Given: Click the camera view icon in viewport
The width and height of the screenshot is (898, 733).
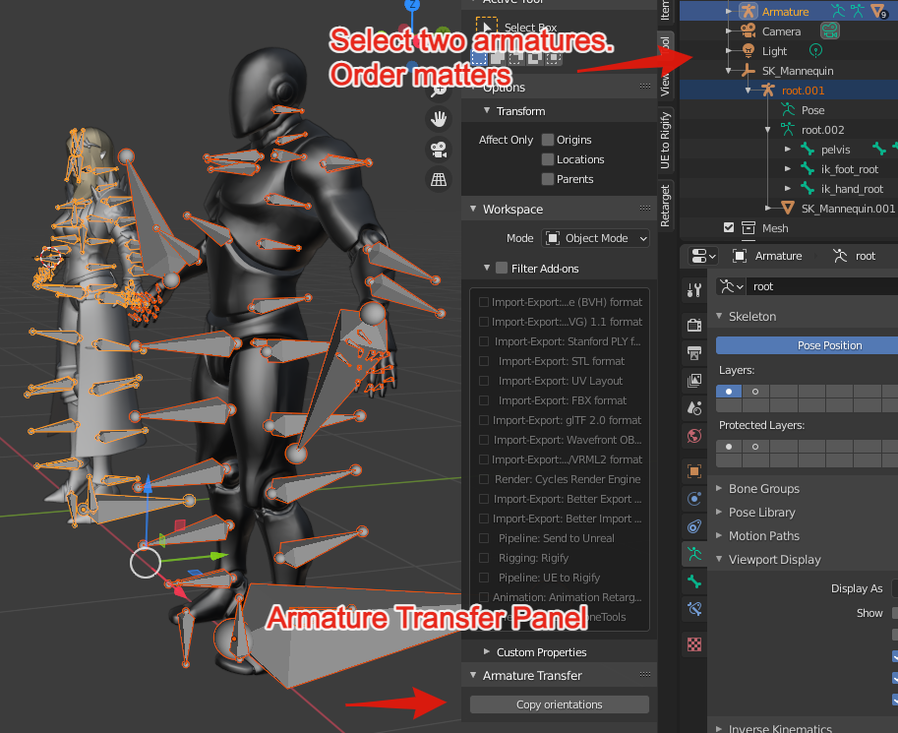Looking at the screenshot, I should (x=439, y=149).
